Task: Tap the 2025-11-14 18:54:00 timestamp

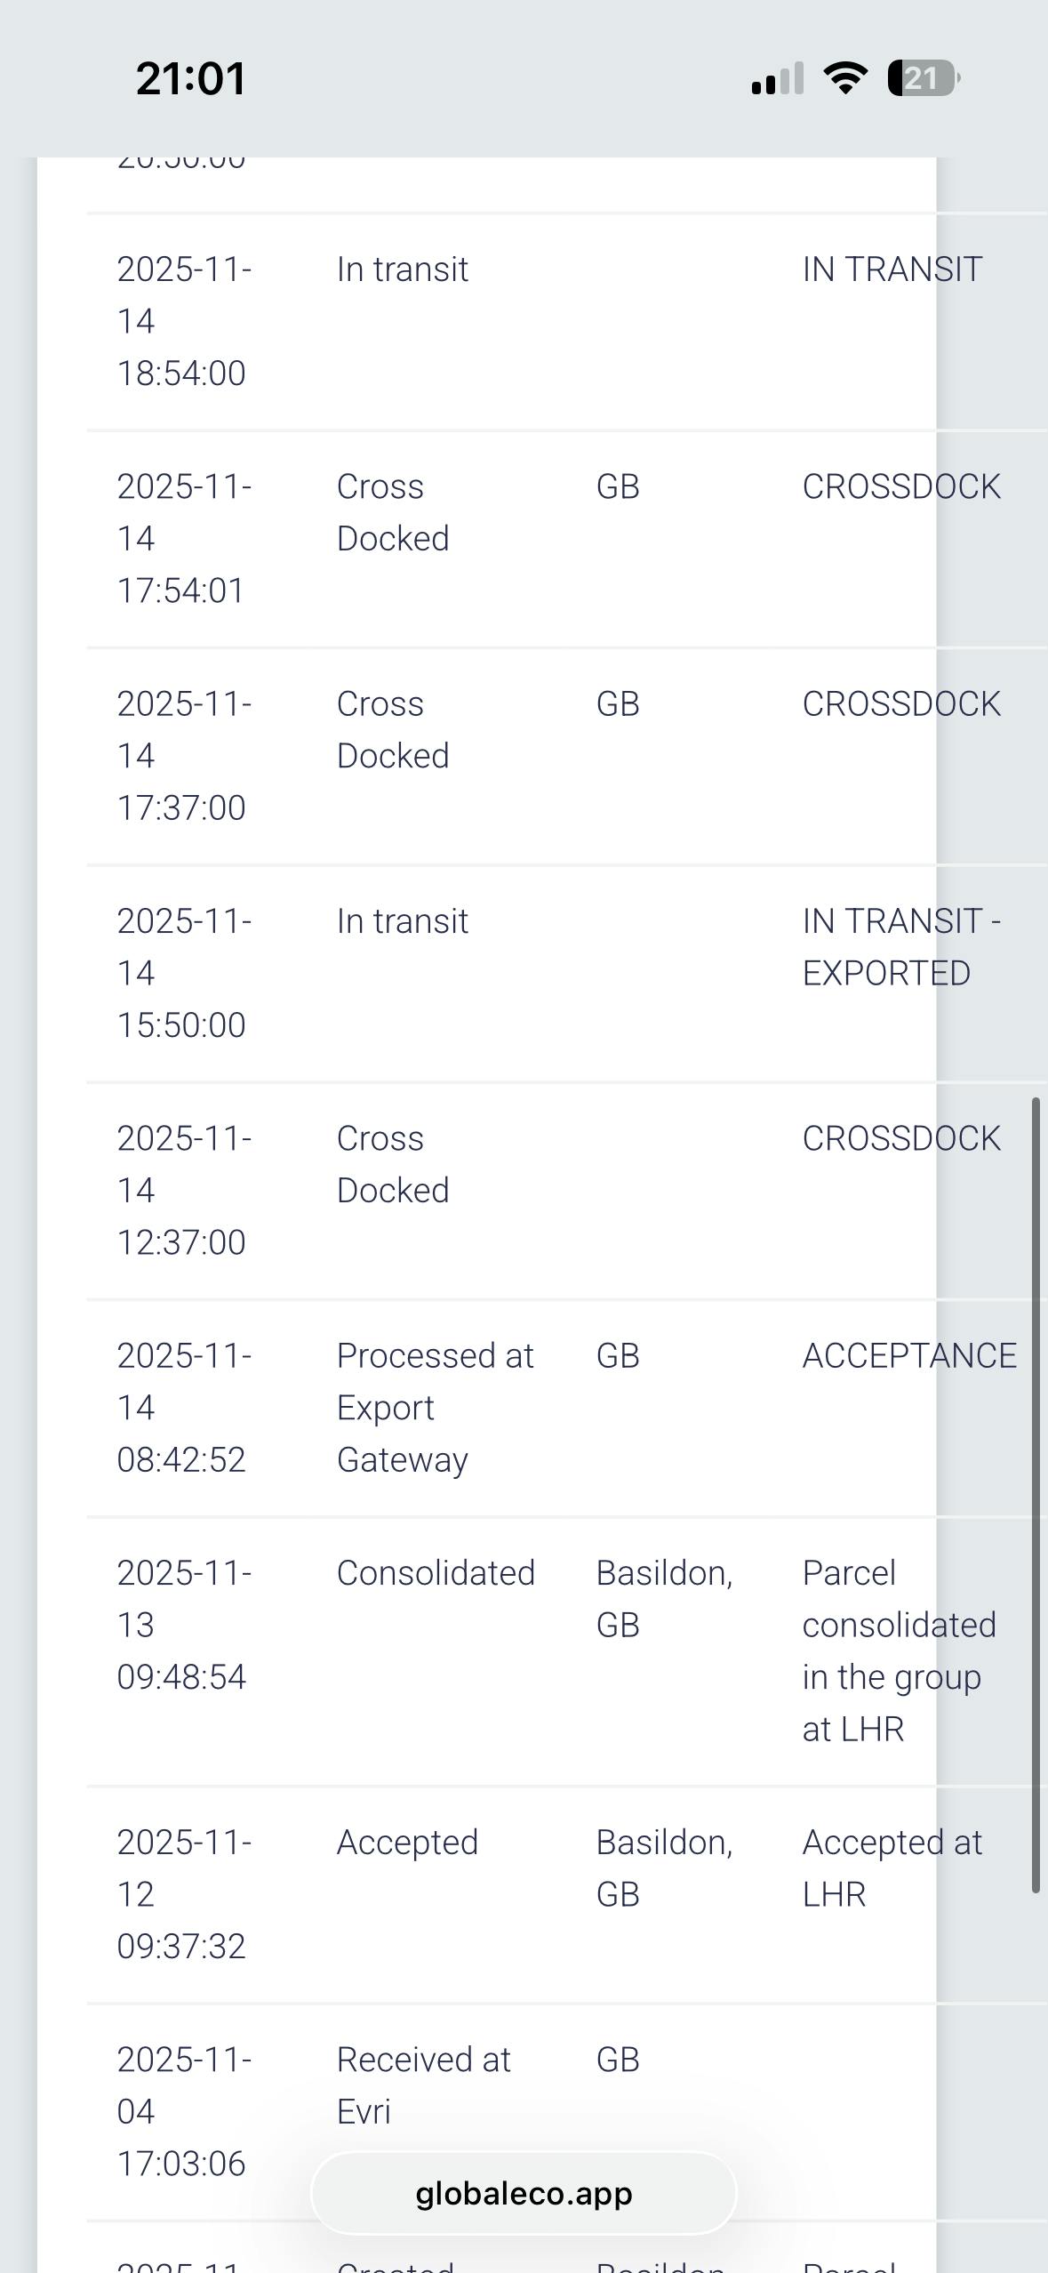Action: (x=184, y=321)
